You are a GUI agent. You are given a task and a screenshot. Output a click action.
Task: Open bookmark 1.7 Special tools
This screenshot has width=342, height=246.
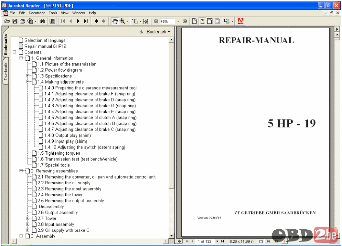54,165
